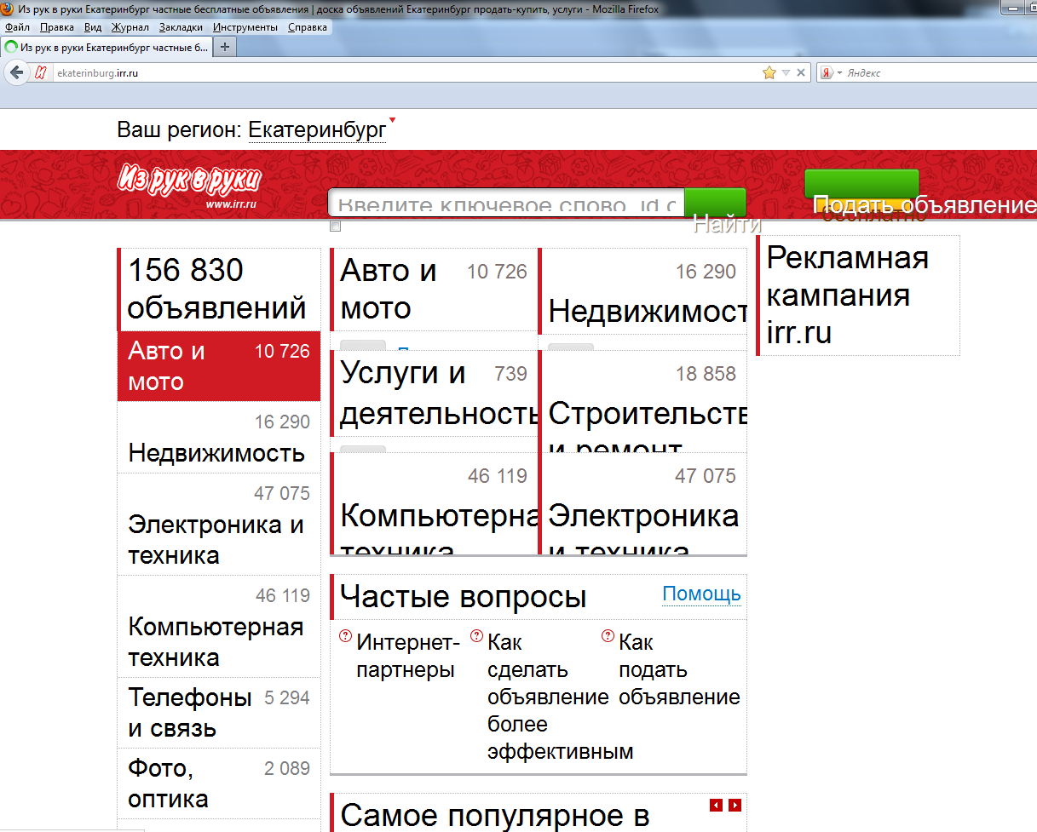1037x832 pixels.
Task: Show previous popular items with left arrow
Action: [717, 805]
